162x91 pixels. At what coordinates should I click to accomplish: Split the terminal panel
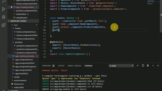[x=143, y=66]
